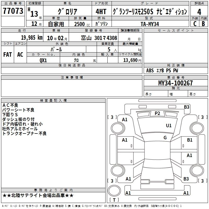Select the note パワーシート不良
209x209 pixels.
pyautogui.click(x=18, y=110)
